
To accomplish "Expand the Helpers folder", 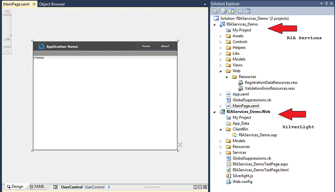I will (220, 48).
